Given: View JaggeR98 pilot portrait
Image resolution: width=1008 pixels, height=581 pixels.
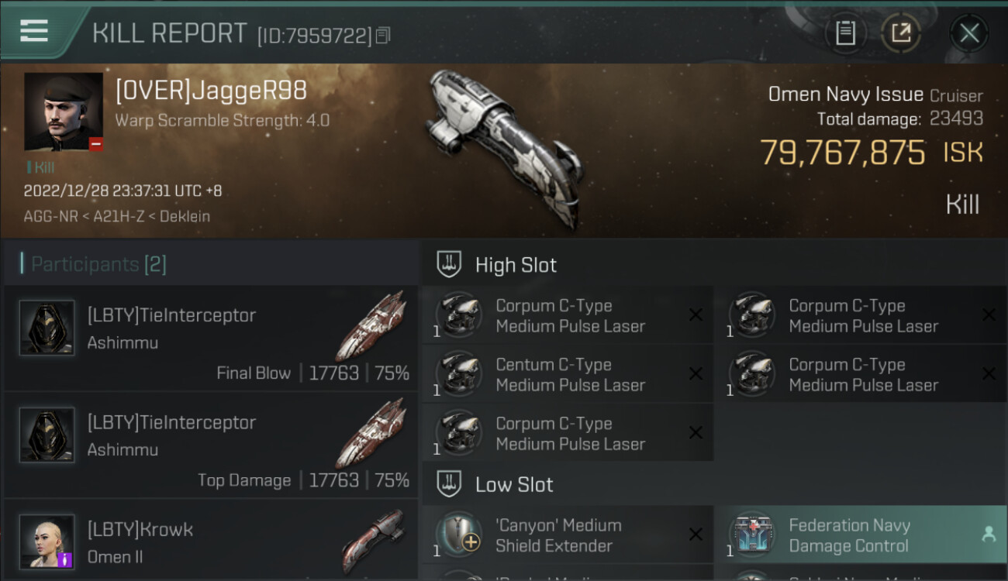Looking at the screenshot, I should [64, 112].
